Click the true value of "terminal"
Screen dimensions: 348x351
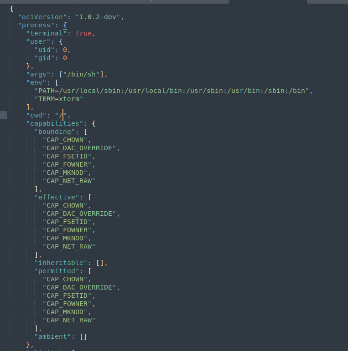point(83,33)
